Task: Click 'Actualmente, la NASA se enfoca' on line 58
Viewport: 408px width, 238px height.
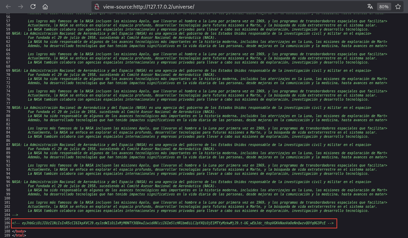Action: pos(58,25)
